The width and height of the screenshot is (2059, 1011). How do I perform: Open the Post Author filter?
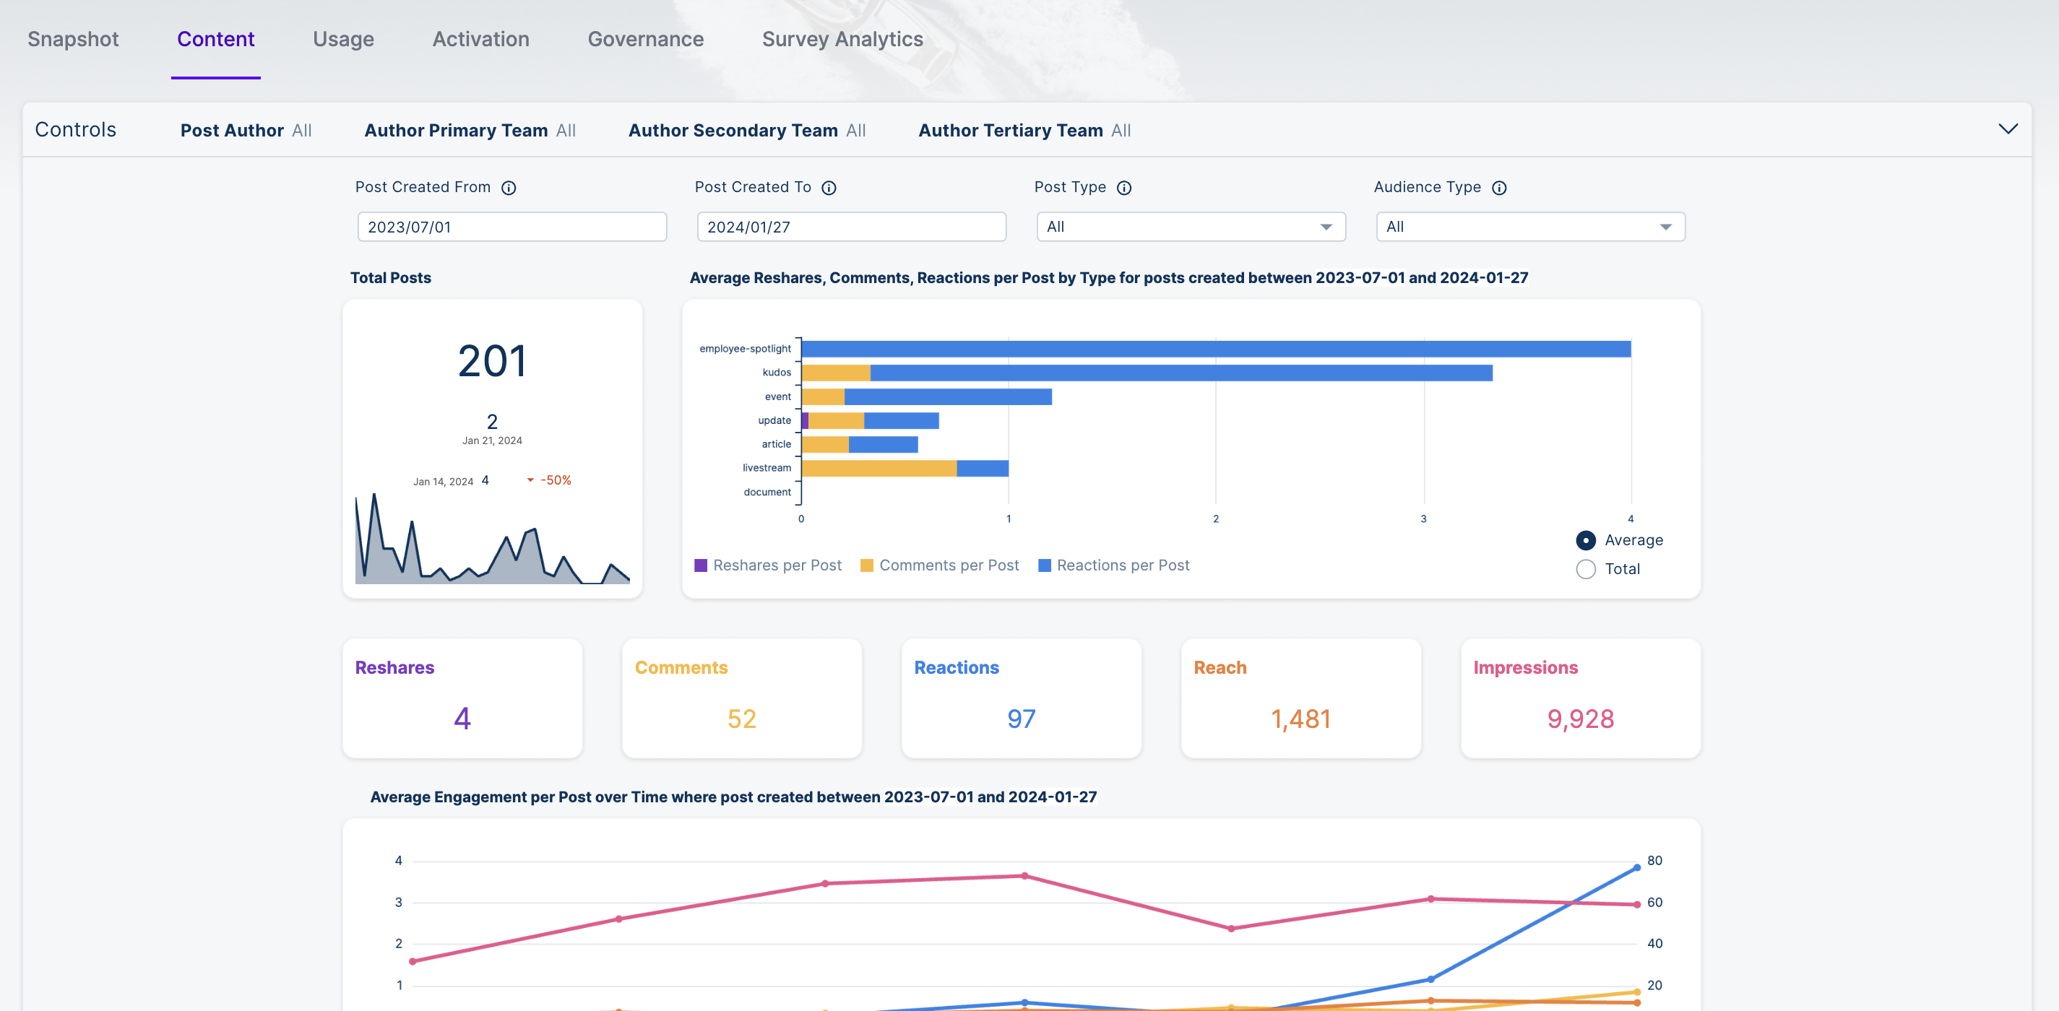coord(246,130)
